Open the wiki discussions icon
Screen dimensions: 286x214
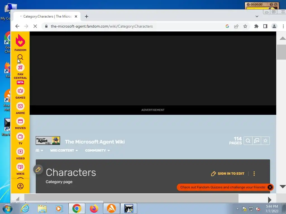click(x=257, y=141)
